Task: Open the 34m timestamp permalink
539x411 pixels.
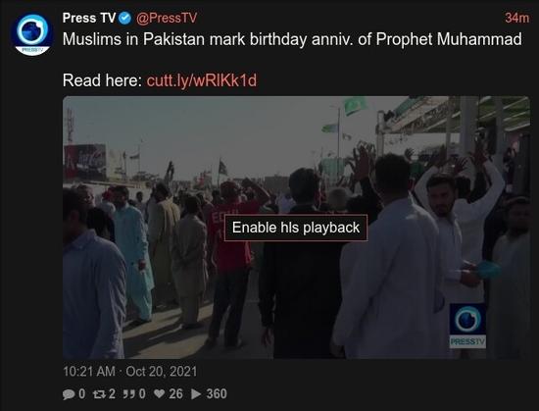Action: [x=517, y=18]
